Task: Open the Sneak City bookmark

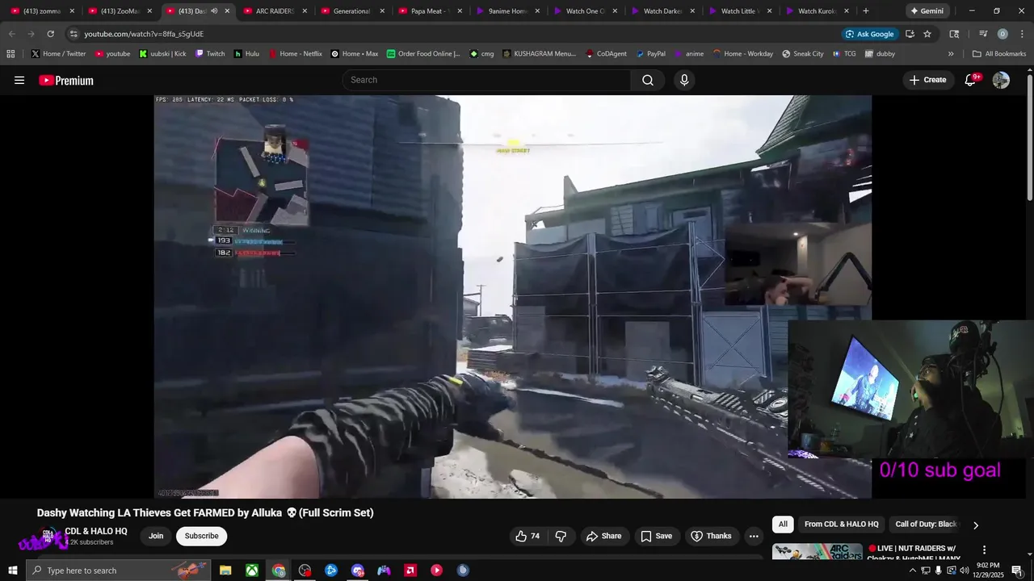Action: point(803,54)
